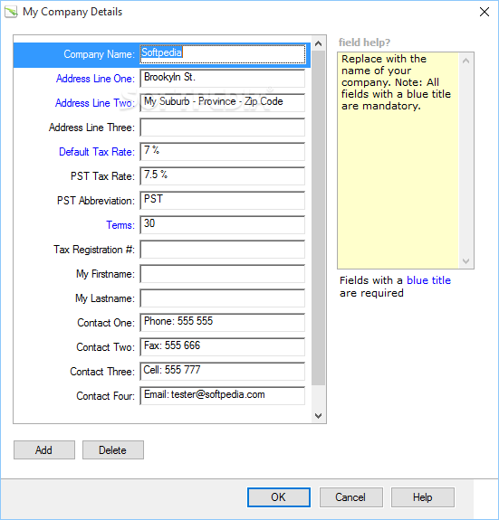Click the PST Abbreviation field
Image resolution: width=499 pixels, height=520 pixels.
pyautogui.click(x=223, y=200)
